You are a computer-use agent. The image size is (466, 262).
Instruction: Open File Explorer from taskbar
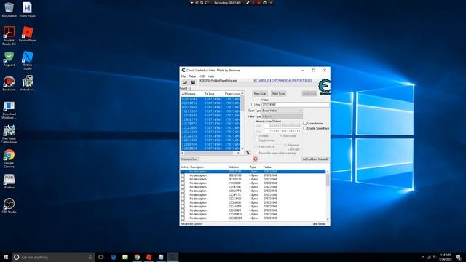tap(125, 257)
